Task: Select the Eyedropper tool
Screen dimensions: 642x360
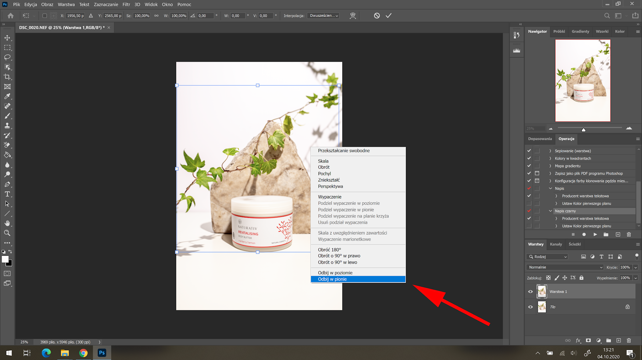Action: [7, 96]
